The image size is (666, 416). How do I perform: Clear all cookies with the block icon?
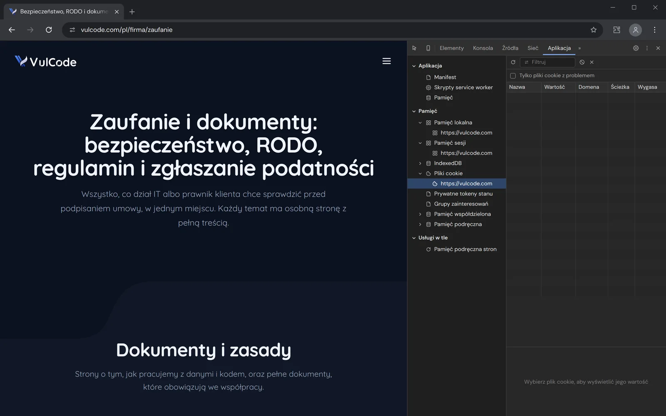click(582, 62)
